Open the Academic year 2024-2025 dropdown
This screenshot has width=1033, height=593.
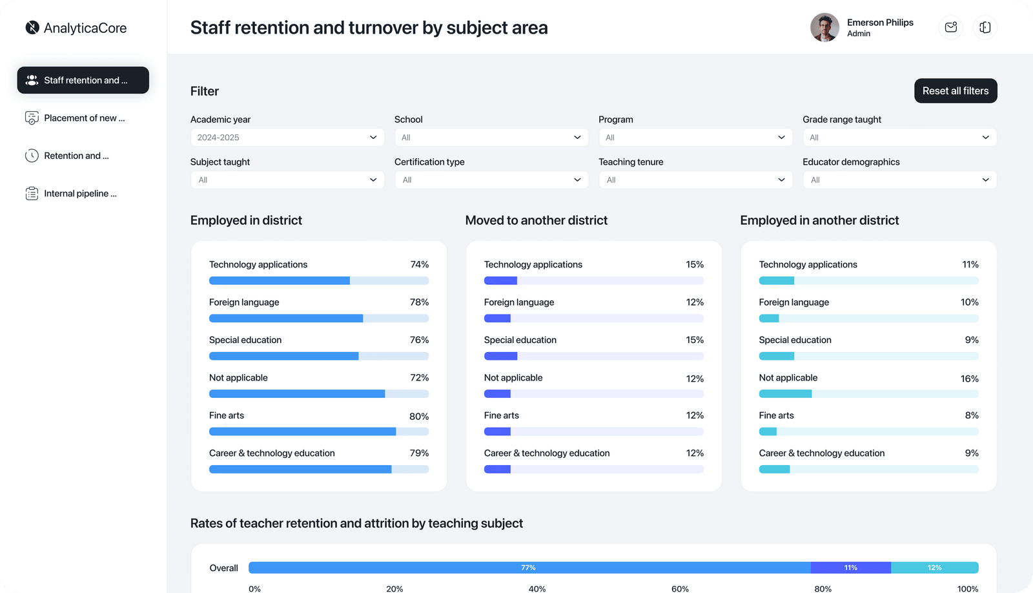coord(287,138)
